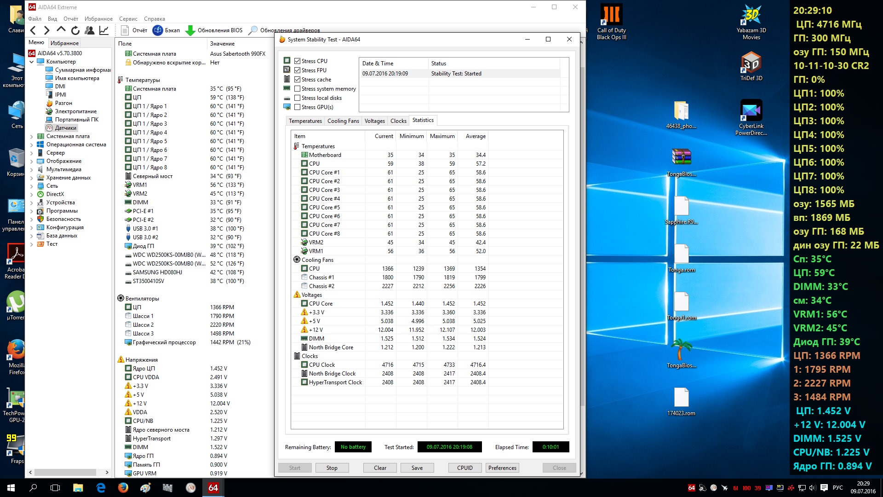This screenshot has width=883, height=497.
Task: Click the Бэкап backup toolbar icon
Action: tap(158, 30)
